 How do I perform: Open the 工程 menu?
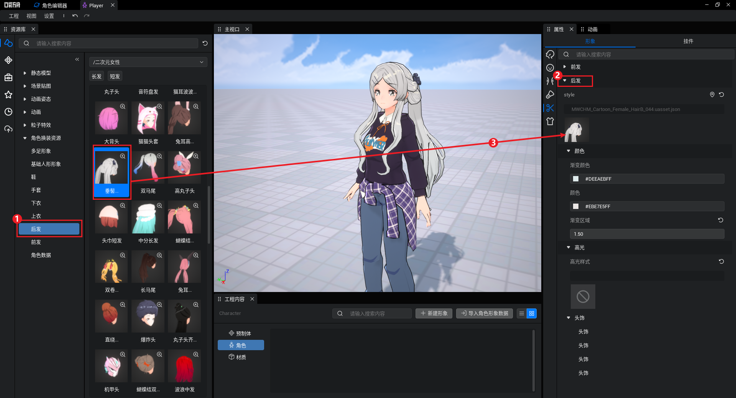pyautogui.click(x=14, y=16)
